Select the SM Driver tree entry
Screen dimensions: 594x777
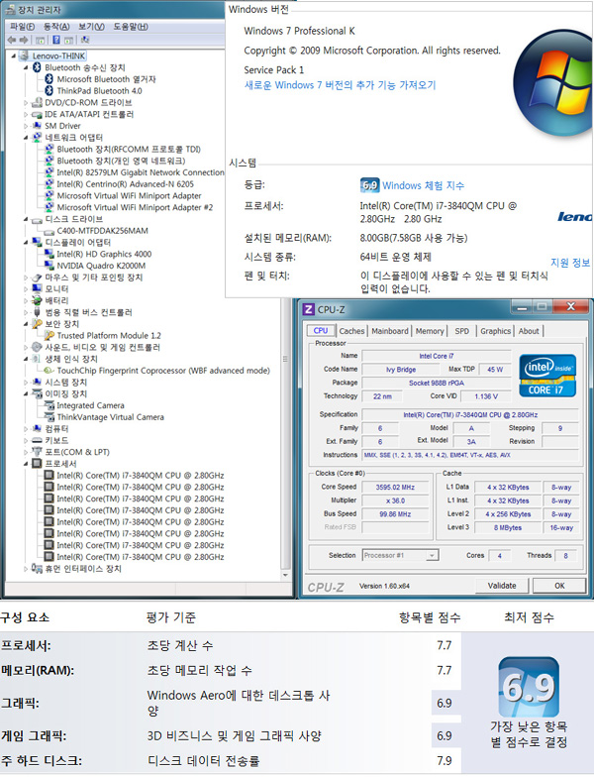pos(62,126)
